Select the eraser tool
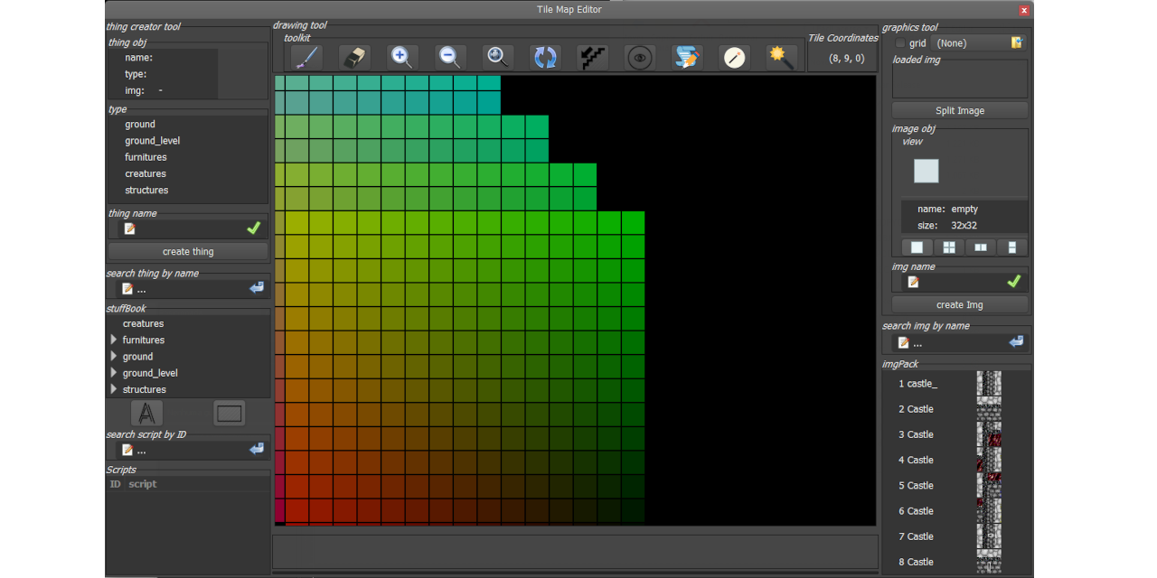Image resolution: width=1157 pixels, height=578 pixels. pyautogui.click(x=354, y=57)
